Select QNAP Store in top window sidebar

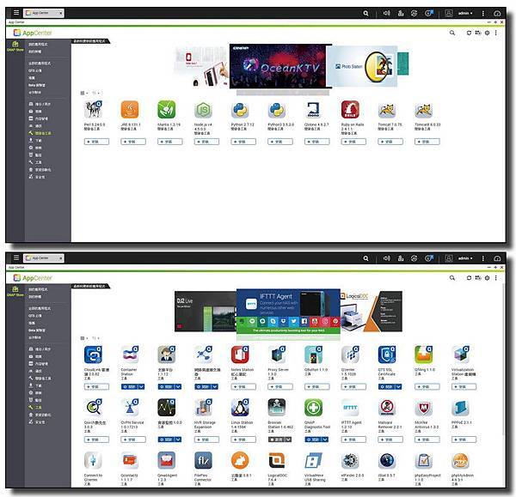[15, 46]
